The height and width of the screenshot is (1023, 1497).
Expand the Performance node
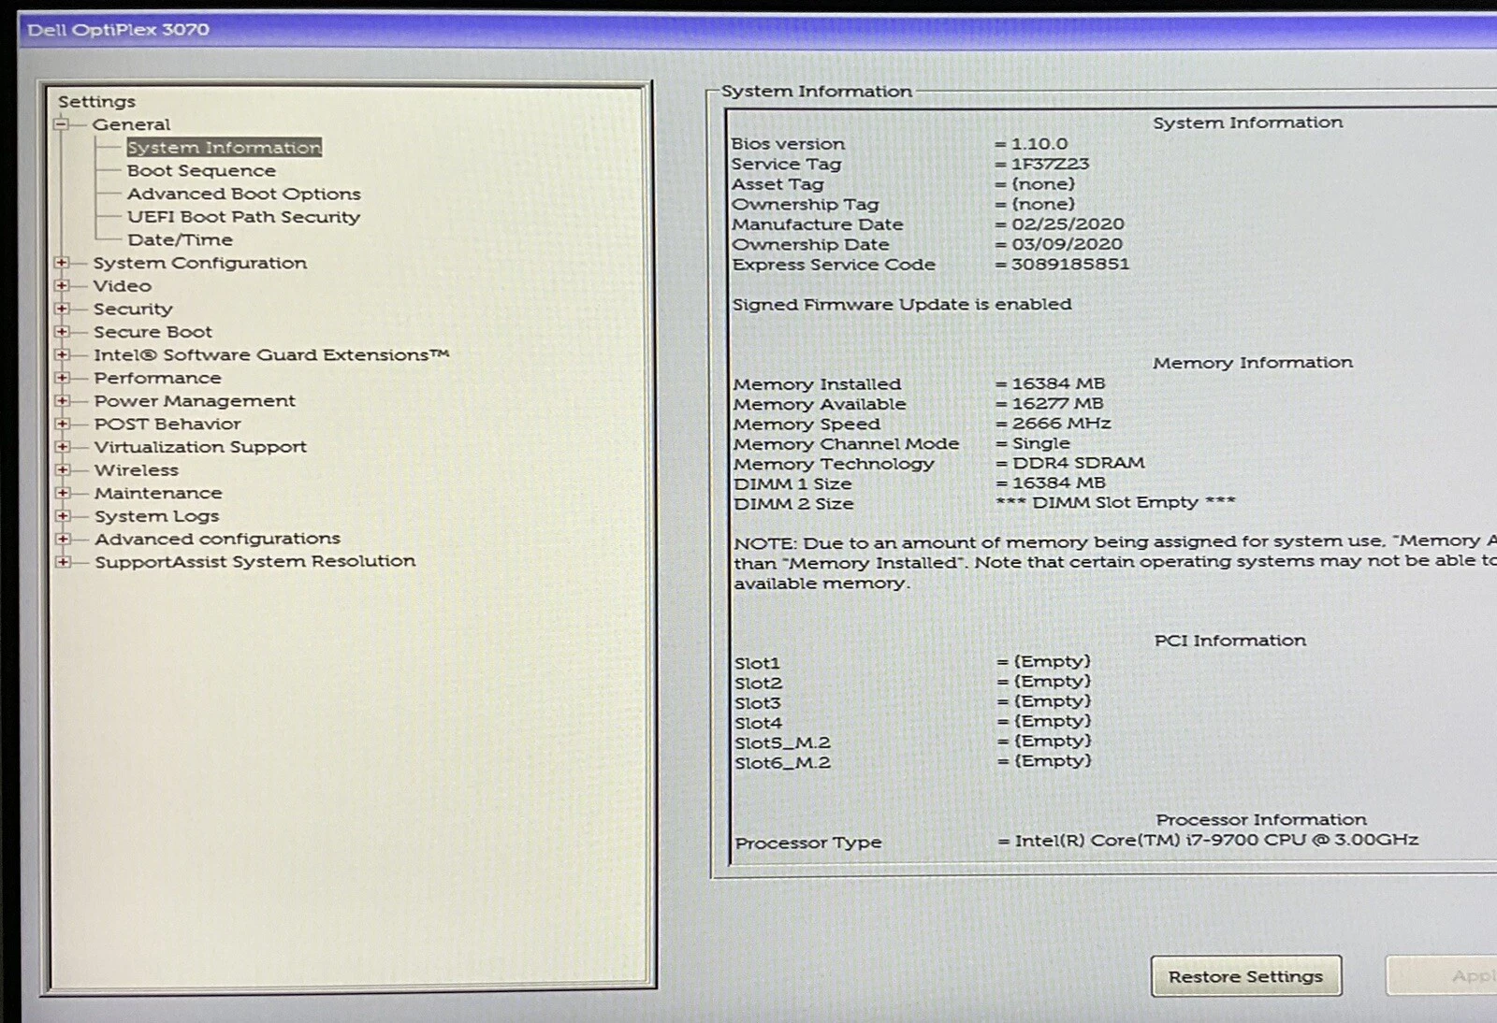[62, 378]
